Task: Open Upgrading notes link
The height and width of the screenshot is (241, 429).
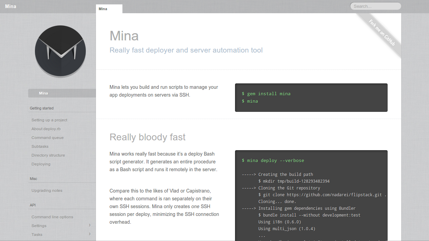Action: [47, 190]
